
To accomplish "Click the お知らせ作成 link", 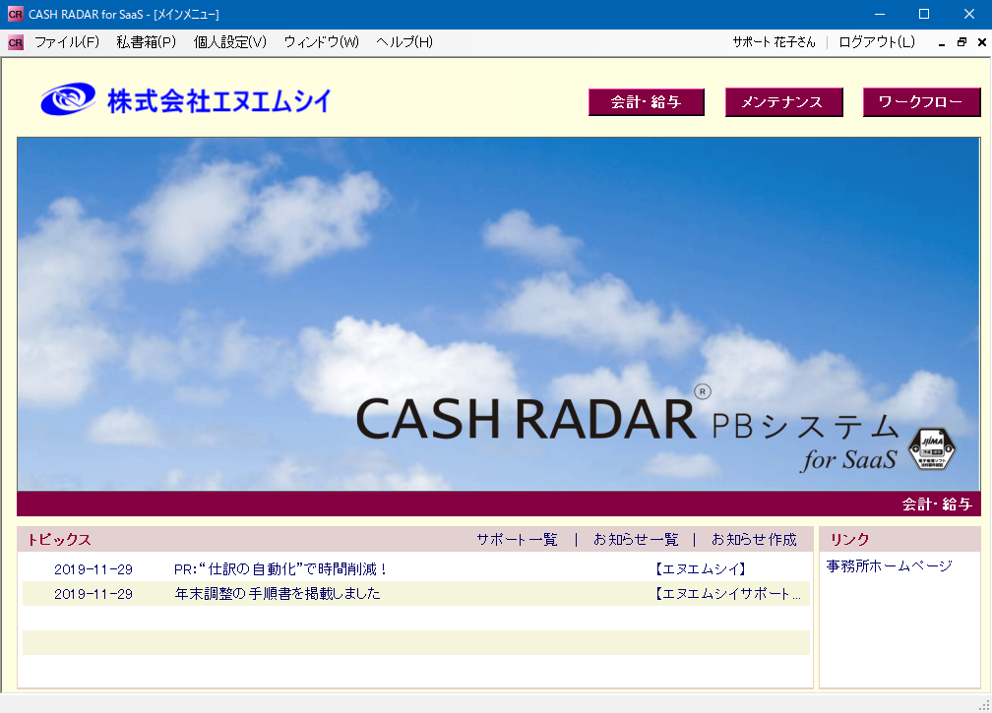I will click(x=754, y=539).
